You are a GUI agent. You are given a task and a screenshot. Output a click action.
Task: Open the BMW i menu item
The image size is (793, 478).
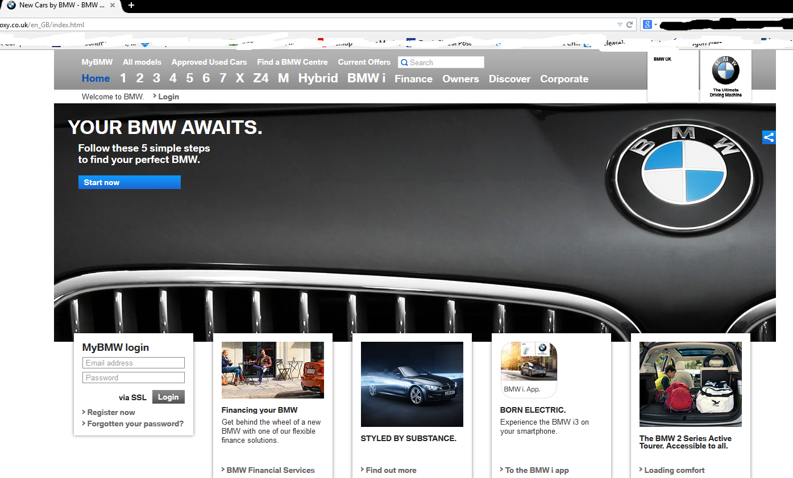tap(367, 78)
